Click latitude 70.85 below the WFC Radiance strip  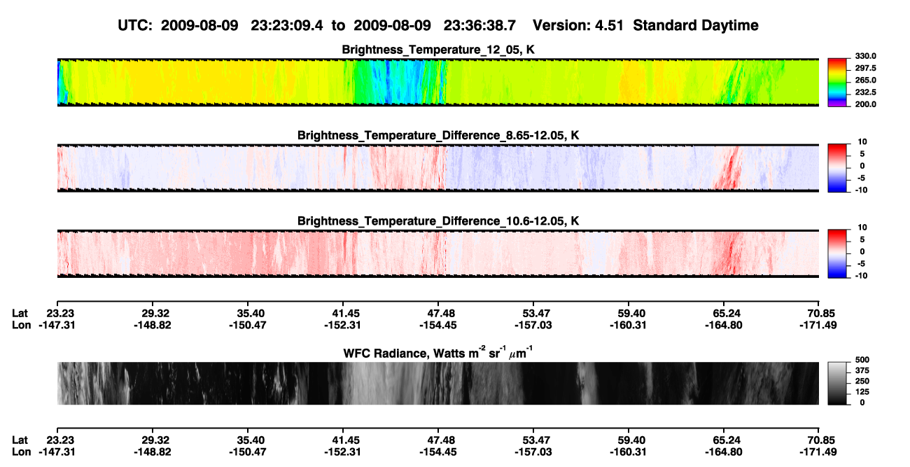(x=820, y=440)
